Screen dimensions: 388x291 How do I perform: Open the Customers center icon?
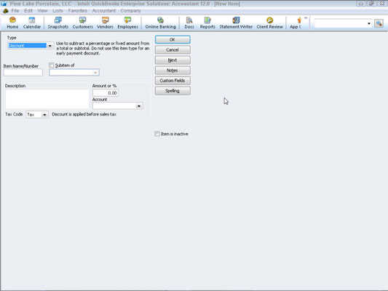tap(83, 23)
